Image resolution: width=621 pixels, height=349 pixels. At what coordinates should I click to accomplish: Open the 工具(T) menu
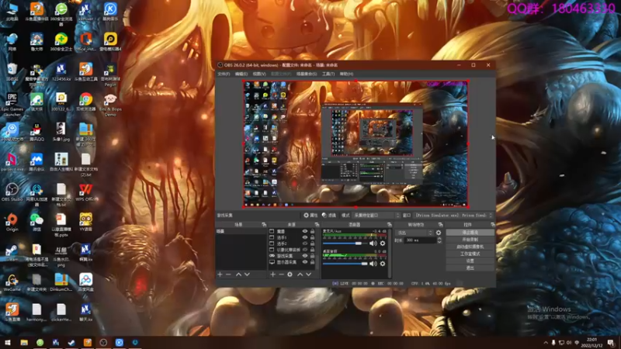click(328, 74)
